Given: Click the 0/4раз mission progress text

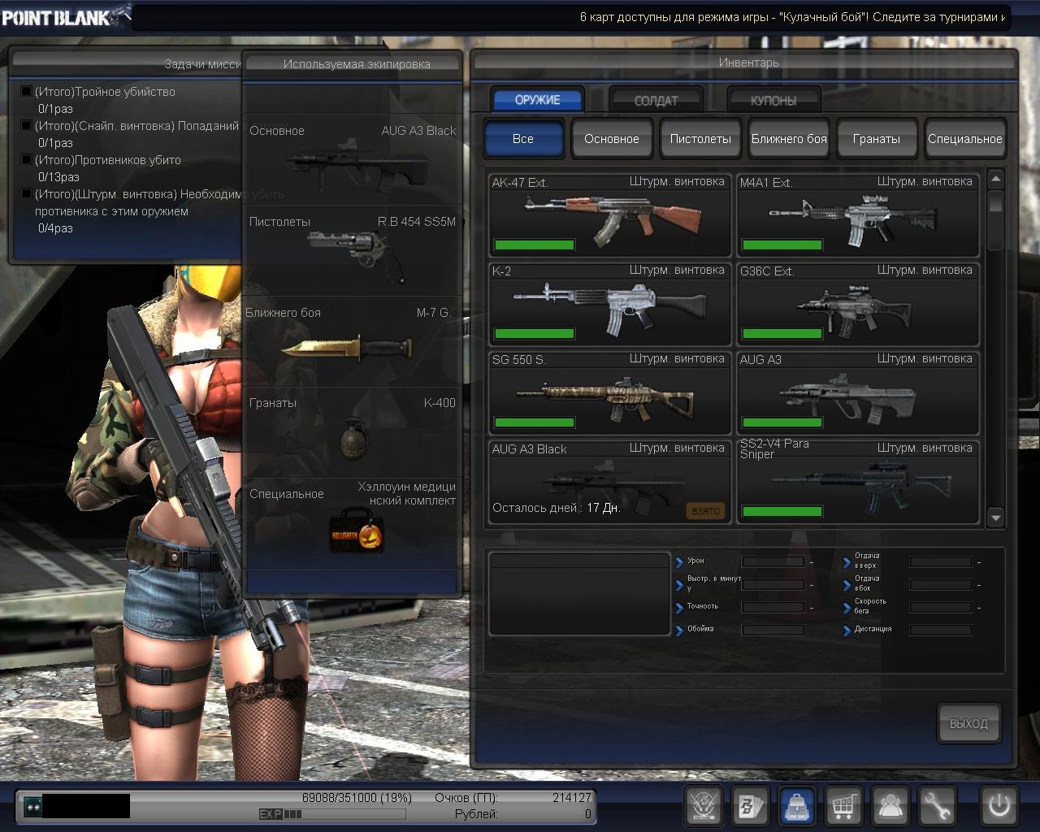Looking at the screenshot, I should coord(55,228).
